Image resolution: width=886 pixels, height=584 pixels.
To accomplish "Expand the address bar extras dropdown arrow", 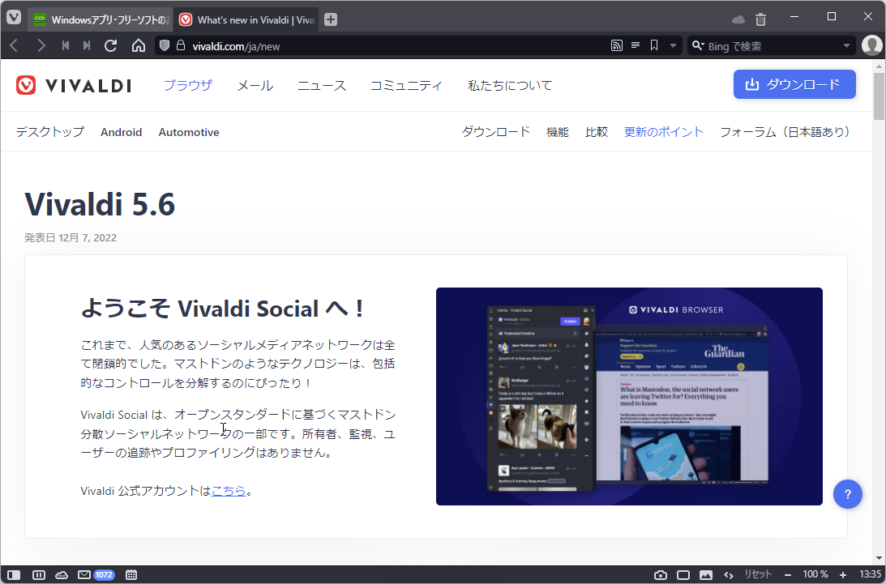I will (x=673, y=45).
